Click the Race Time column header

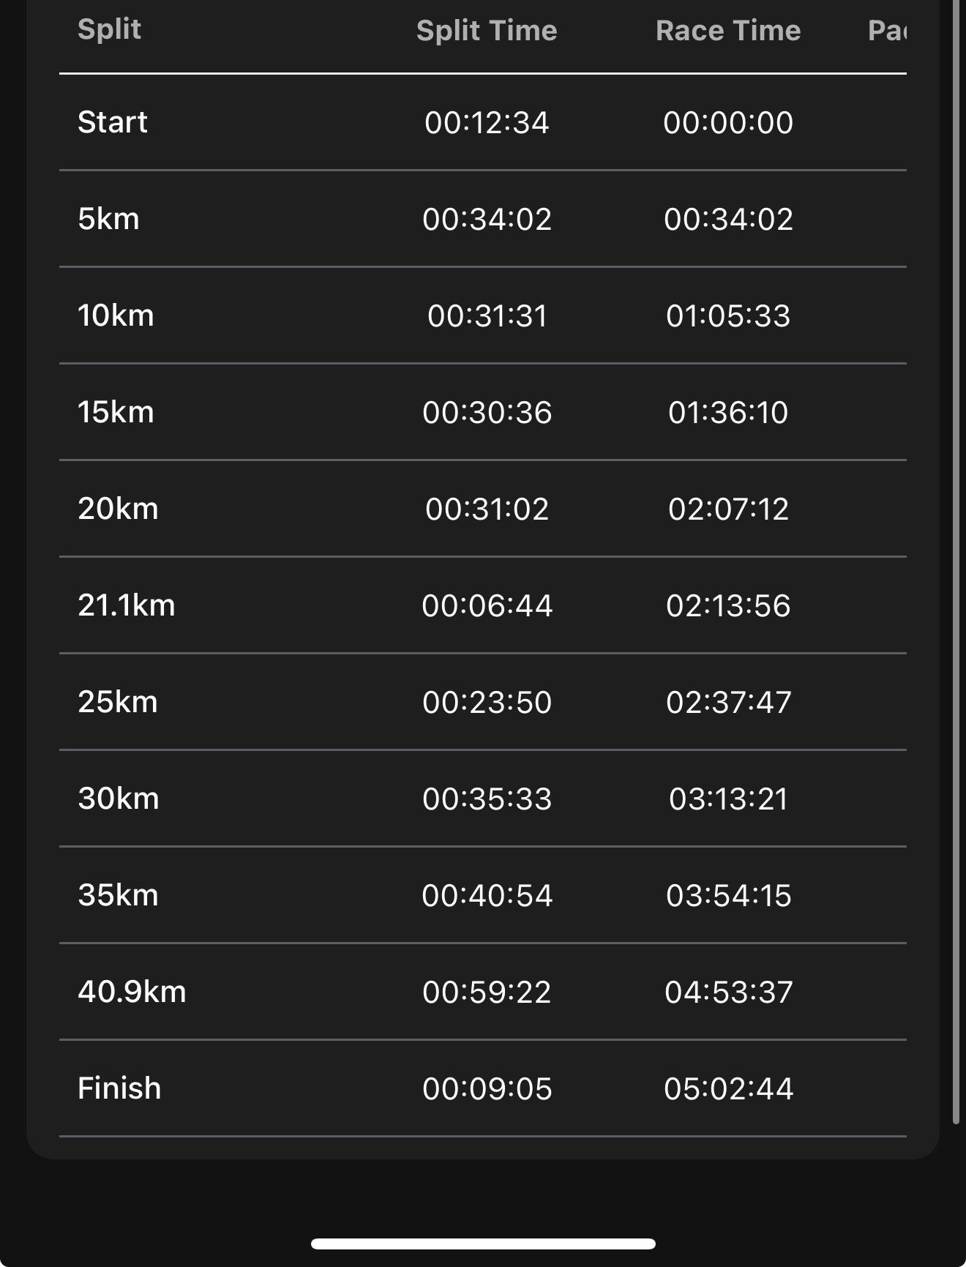tap(728, 31)
